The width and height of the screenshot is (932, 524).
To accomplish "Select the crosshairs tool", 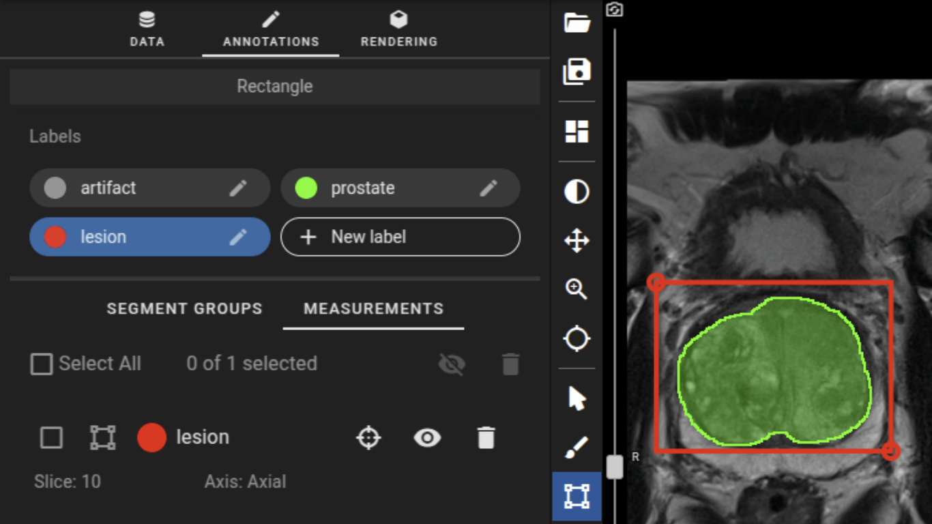I will click(577, 338).
